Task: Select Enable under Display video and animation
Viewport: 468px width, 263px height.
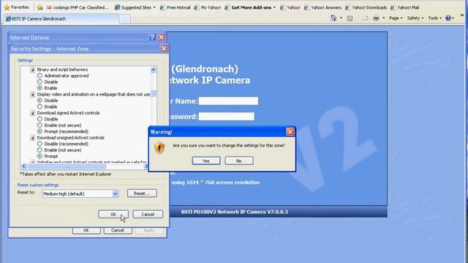Action: pos(39,107)
